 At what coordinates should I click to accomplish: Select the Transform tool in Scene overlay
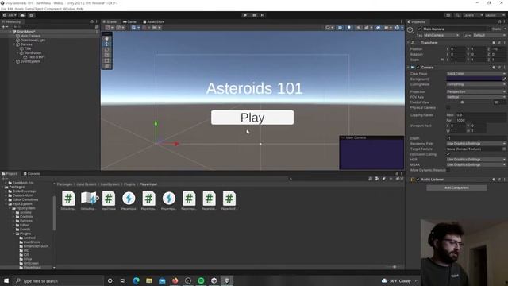click(106, 66)
